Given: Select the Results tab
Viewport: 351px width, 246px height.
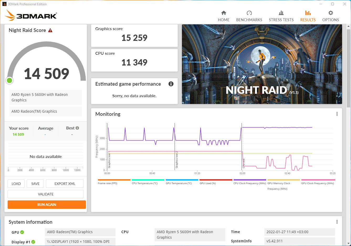Looking at the screenshot, I should tap(308, 16).
